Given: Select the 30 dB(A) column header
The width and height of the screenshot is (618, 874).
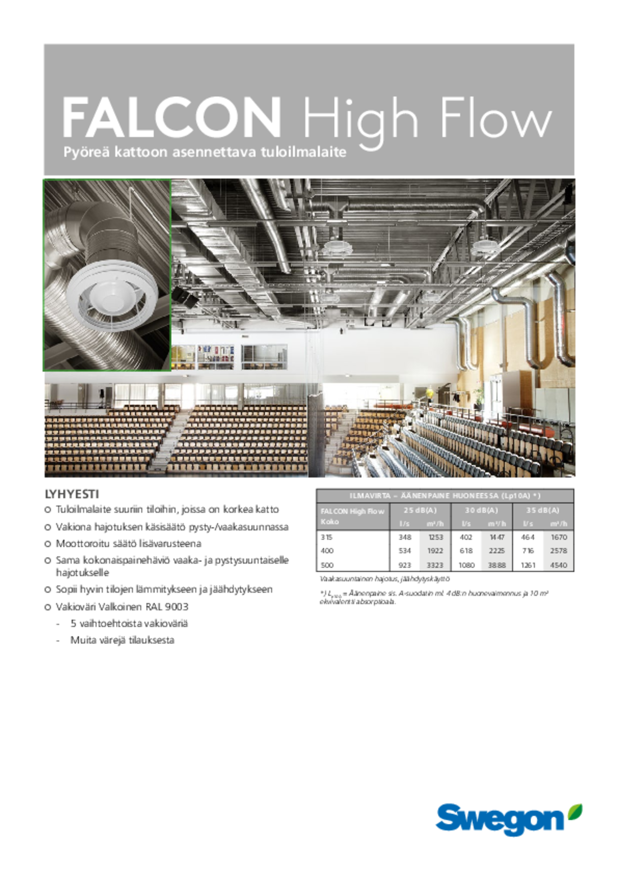Looking at the screenshot, I should (x=482, y=510).
